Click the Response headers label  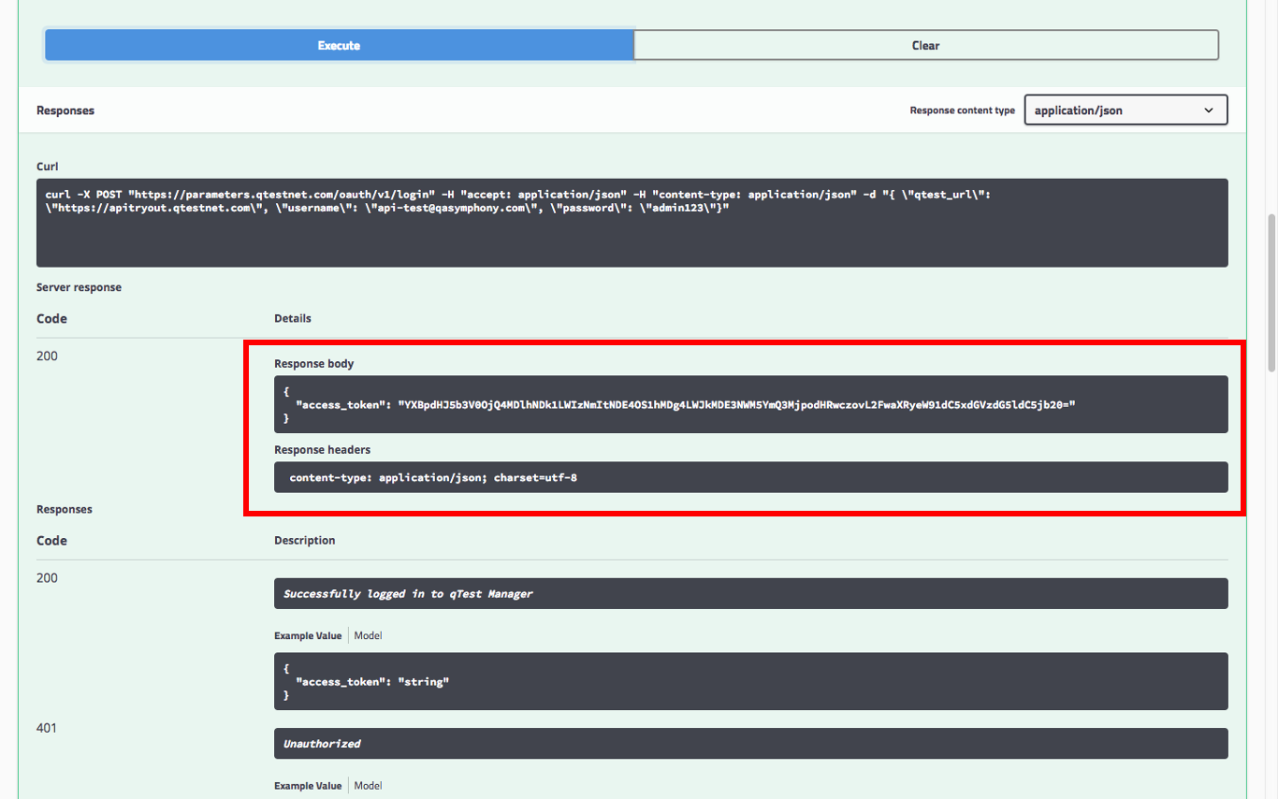coord(322,450)
